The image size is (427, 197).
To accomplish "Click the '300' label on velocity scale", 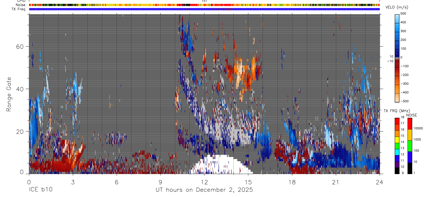I will click(404, 31).
